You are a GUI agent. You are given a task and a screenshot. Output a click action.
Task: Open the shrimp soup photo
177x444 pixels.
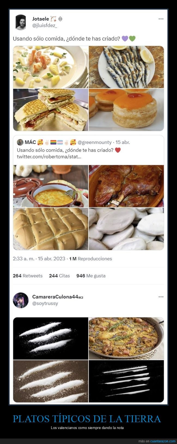(x=51, y=67)
